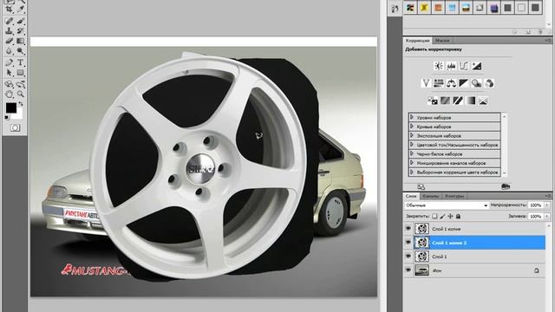Expand Микширование каналов наборов presets
This screenshot has height=312, width=555.
[412, 163]
